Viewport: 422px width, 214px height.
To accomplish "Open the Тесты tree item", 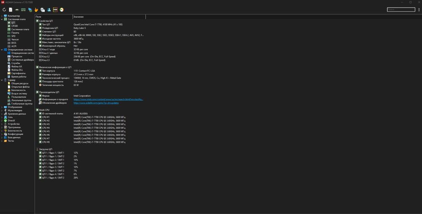I will click(11, 141).
